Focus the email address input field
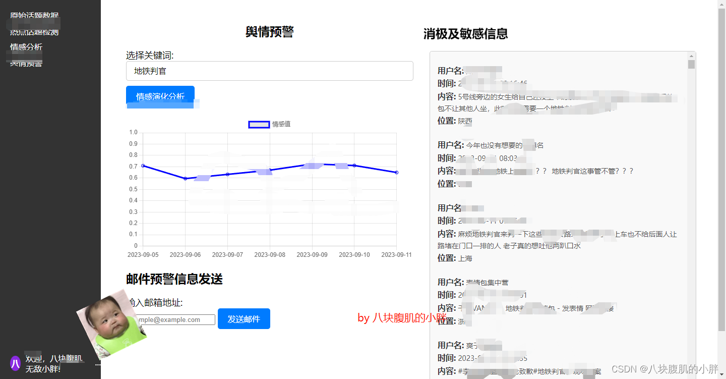 pos(171,319)
